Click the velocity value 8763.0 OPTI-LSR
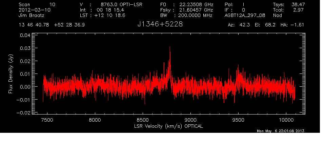This screenshot has height=166, width=326. click(121, 4)
